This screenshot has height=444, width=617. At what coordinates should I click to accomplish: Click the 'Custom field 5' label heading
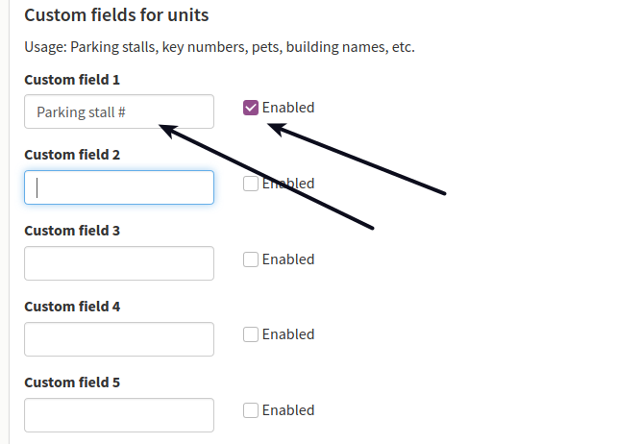point(72,382)
